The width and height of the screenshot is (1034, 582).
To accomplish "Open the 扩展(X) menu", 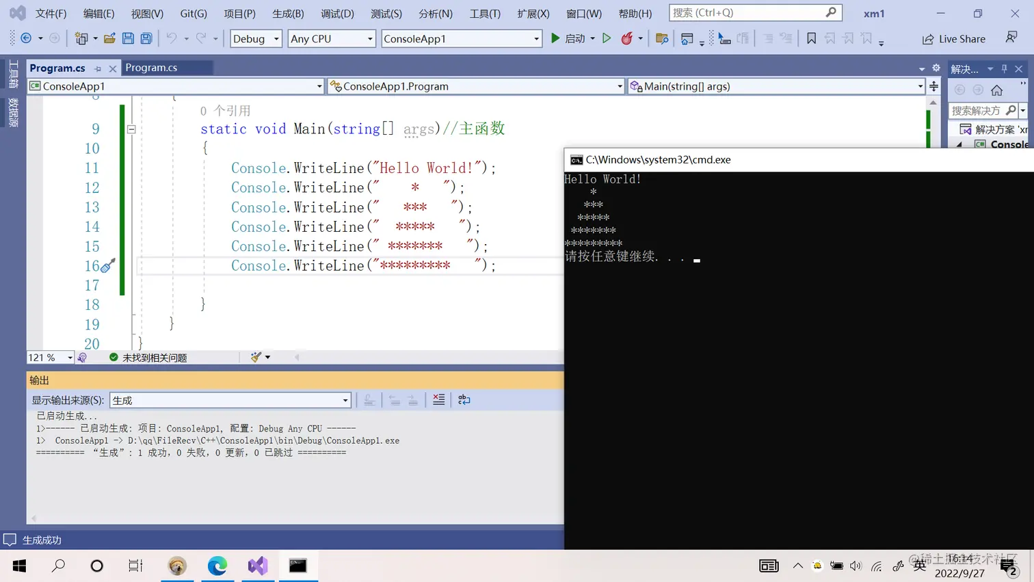I will click(x=533, y=13).
